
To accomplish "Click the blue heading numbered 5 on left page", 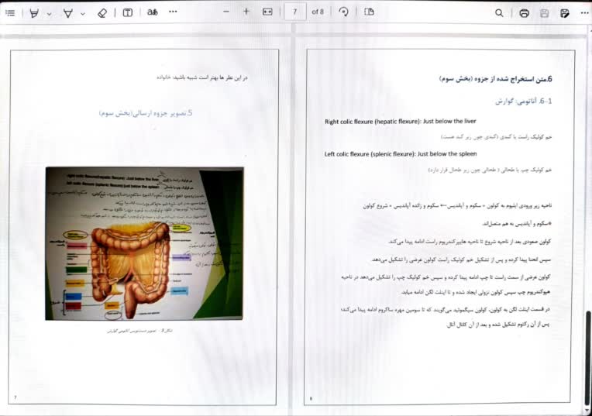I will point(146,113).
